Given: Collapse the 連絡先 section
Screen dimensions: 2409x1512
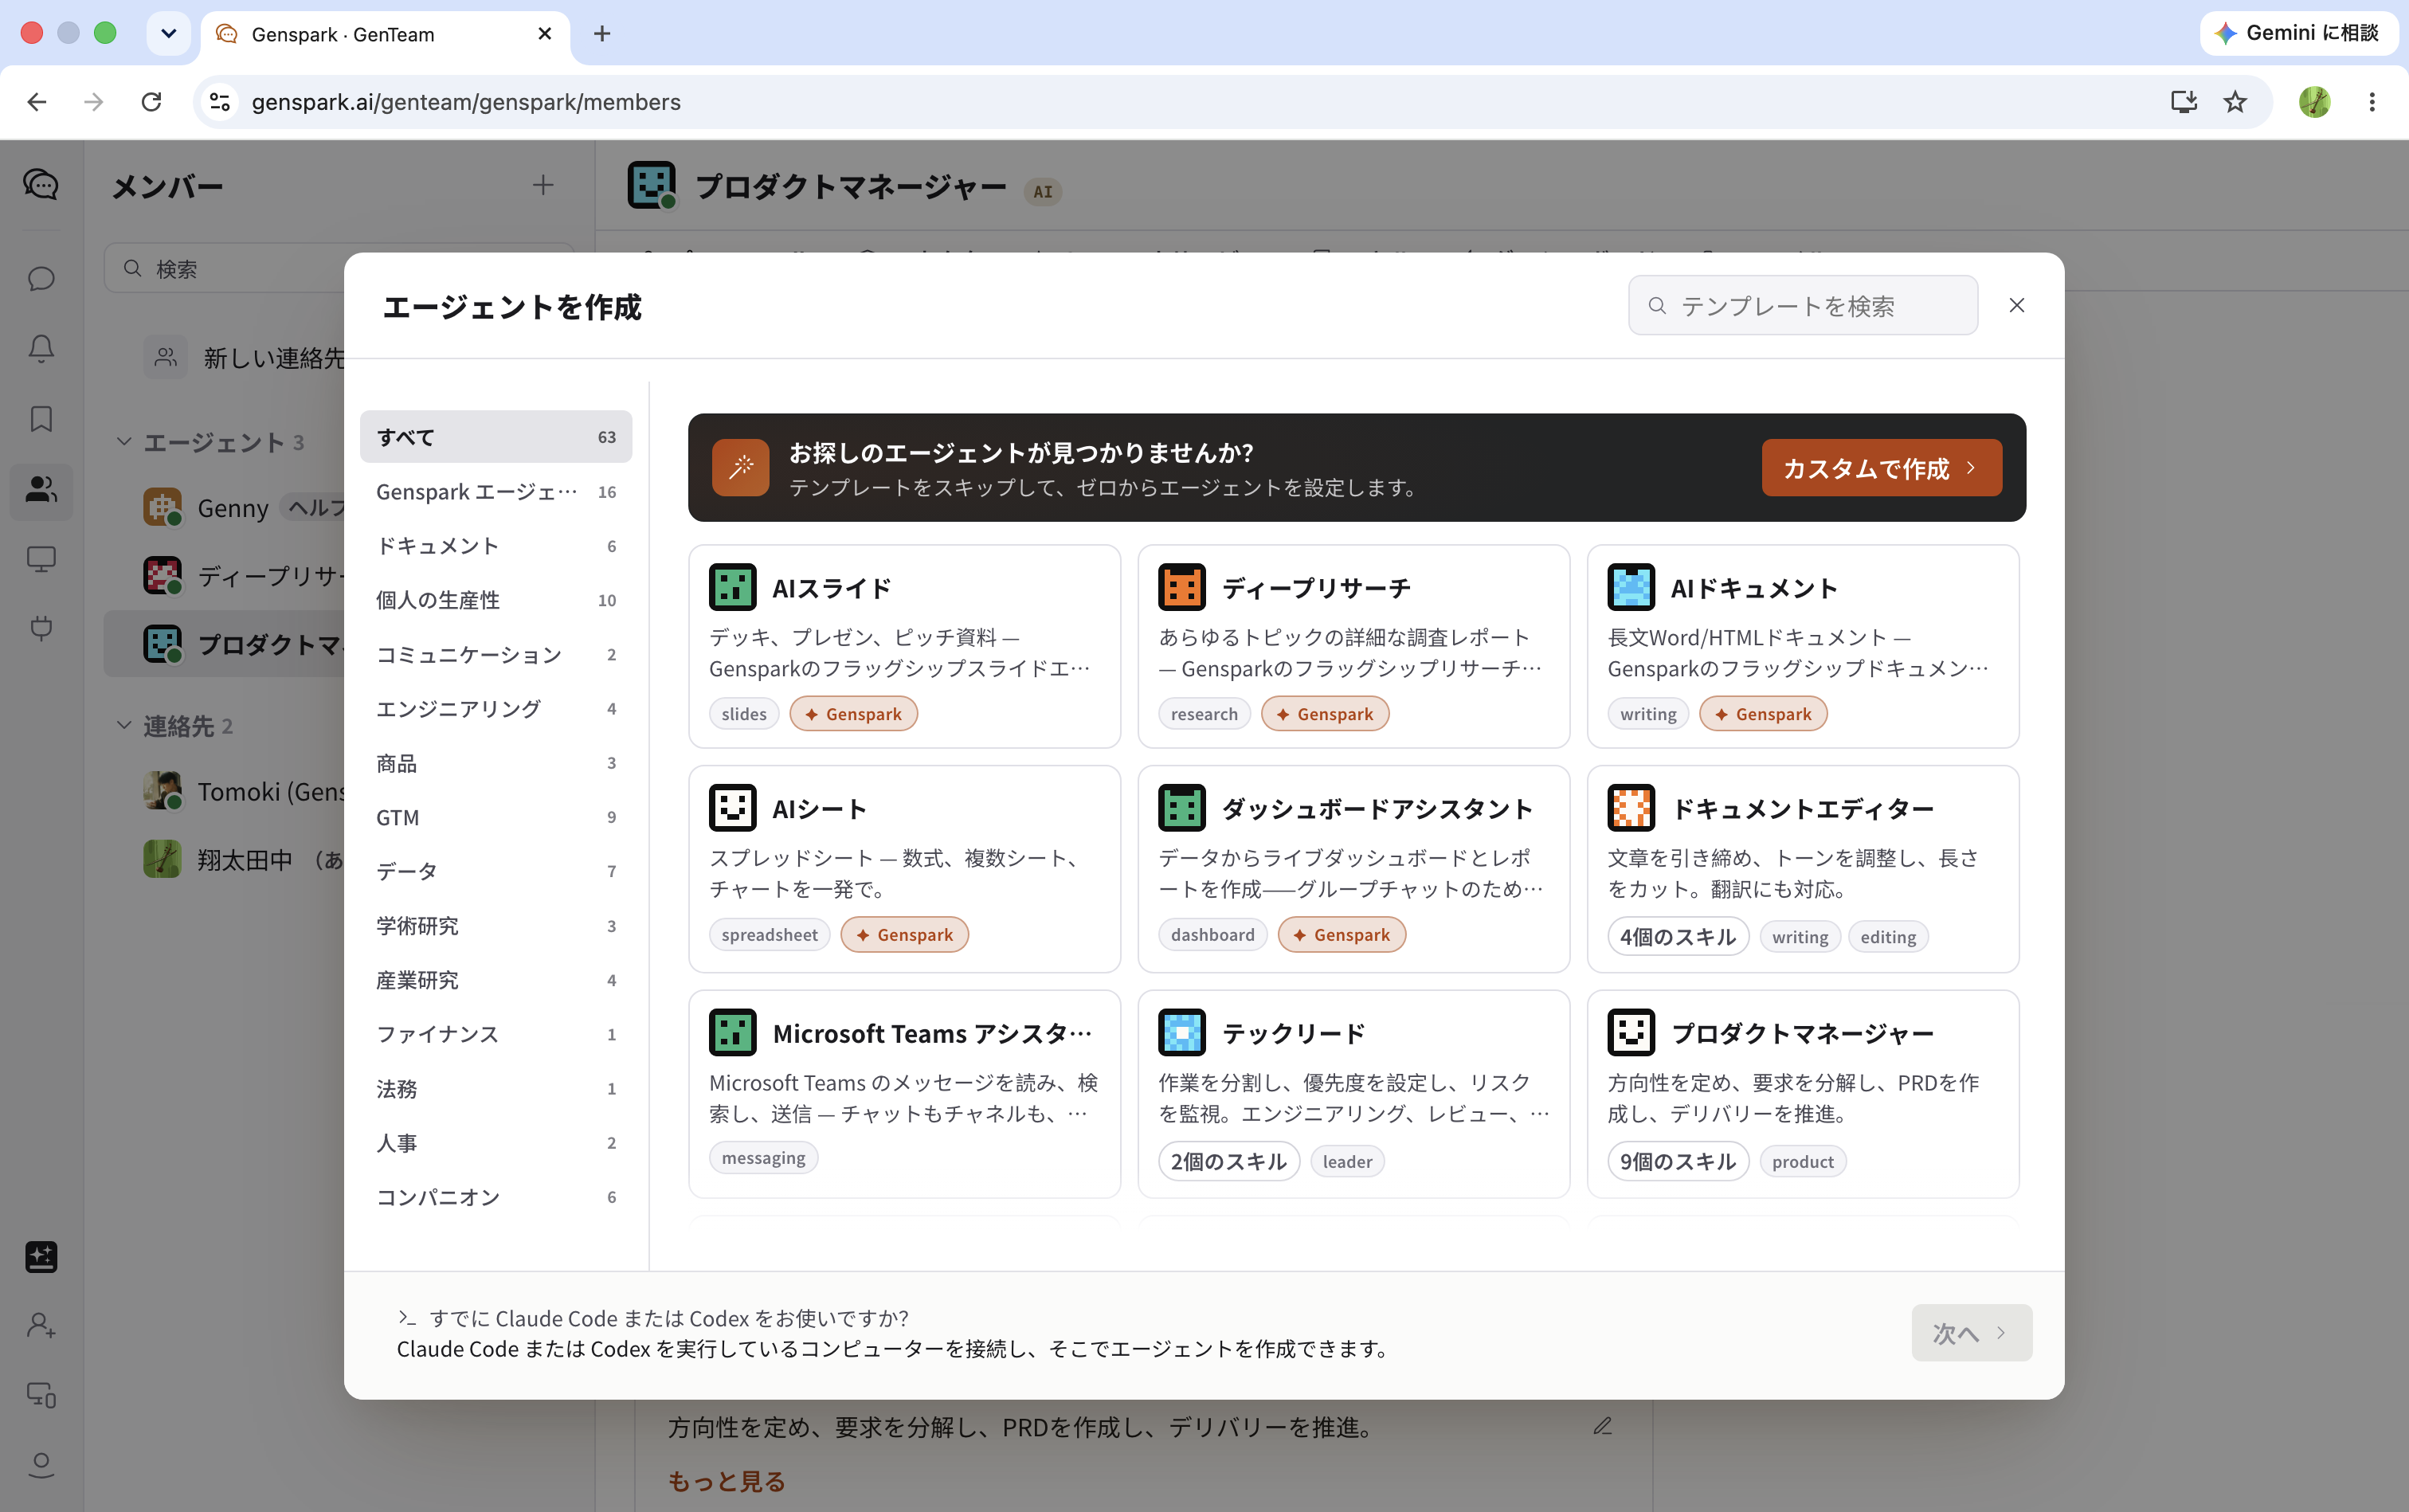Looking at the screenshot, I should pos(124,725).
